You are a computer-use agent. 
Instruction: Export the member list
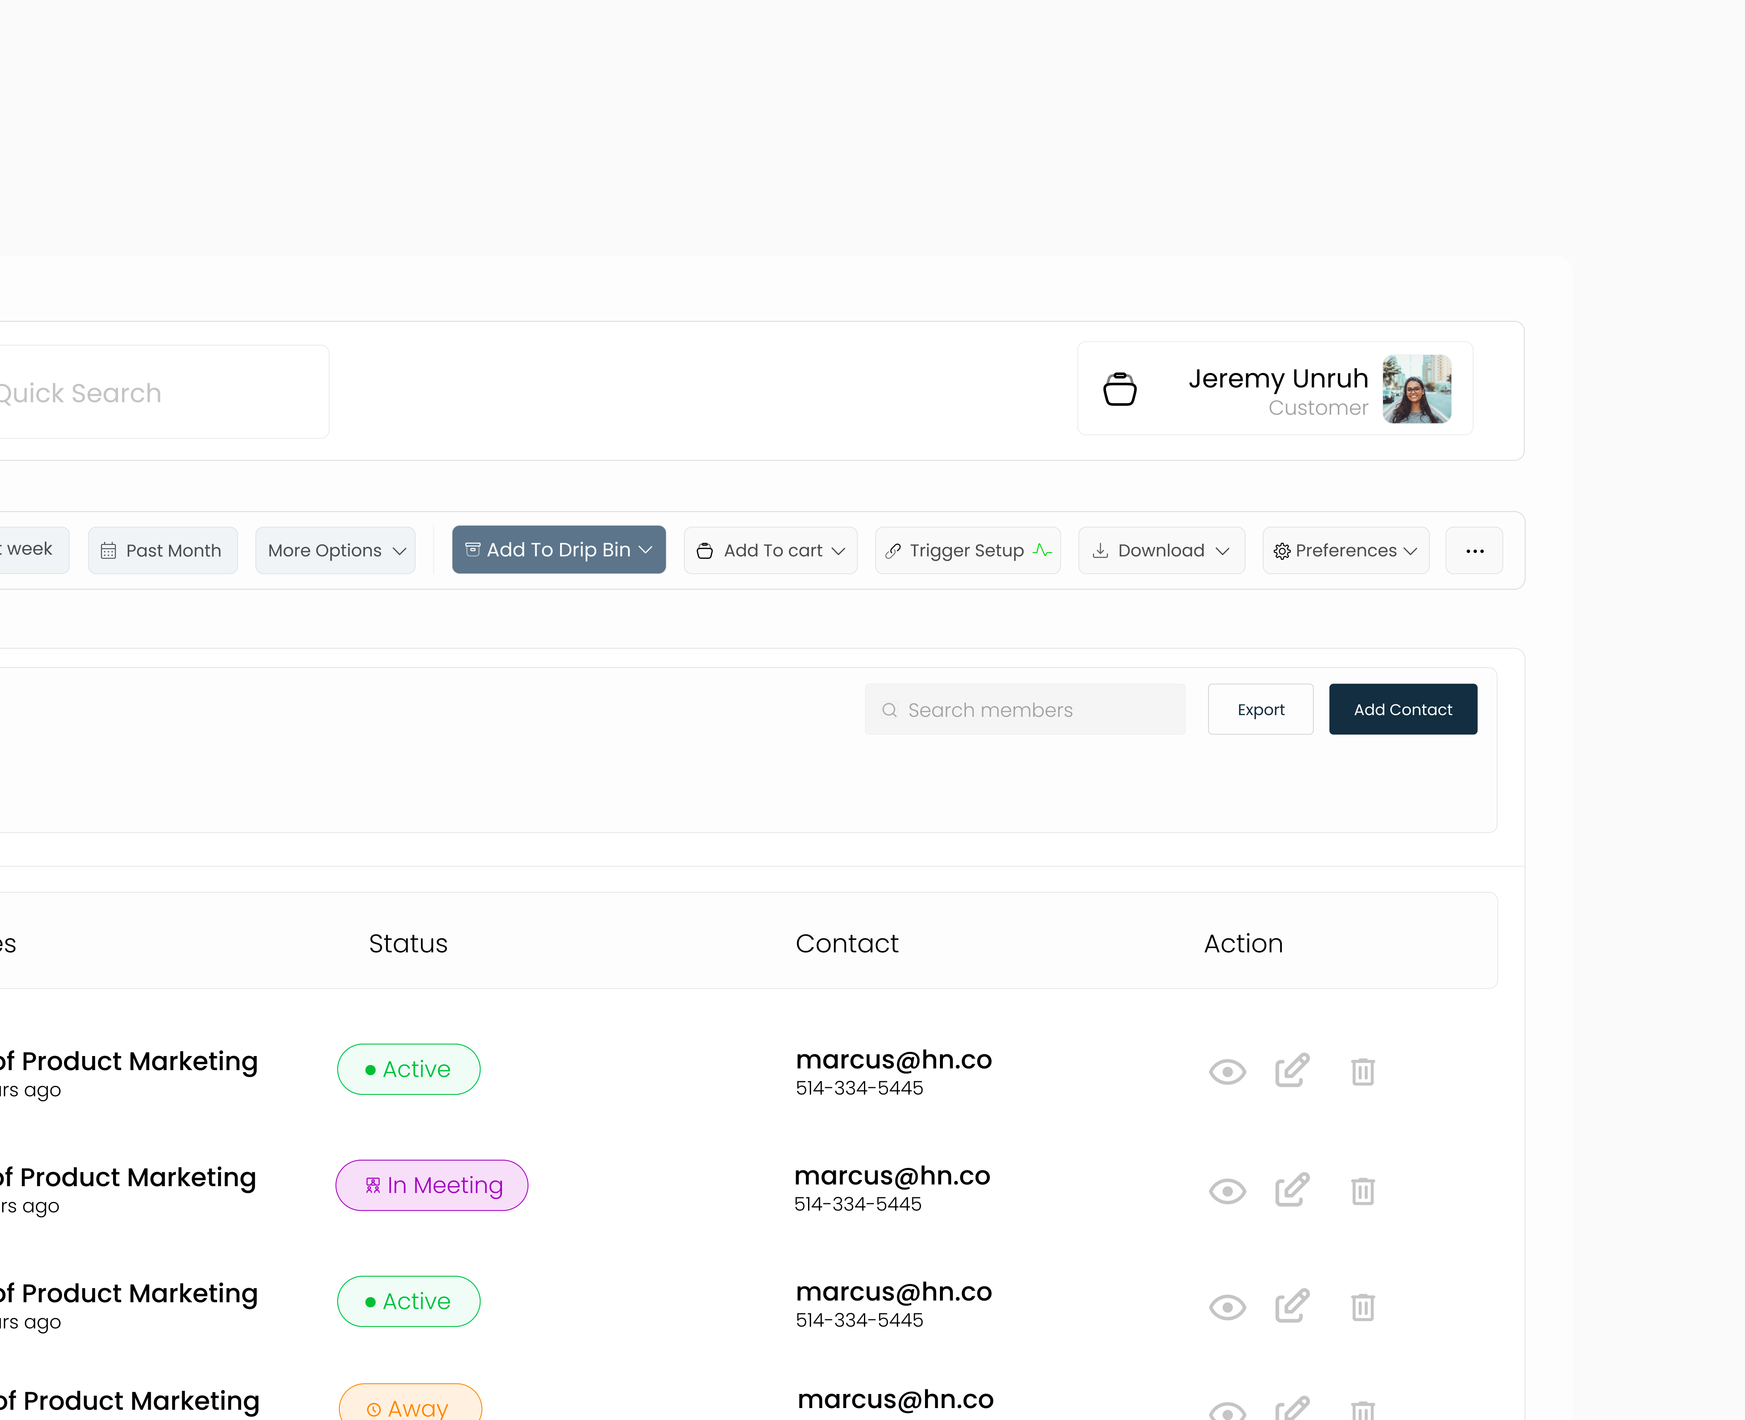point(1260,709)
